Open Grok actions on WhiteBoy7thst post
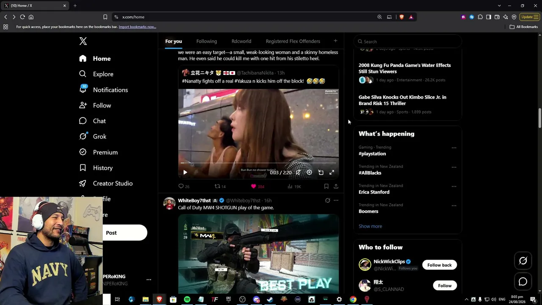 click(327, 200)
